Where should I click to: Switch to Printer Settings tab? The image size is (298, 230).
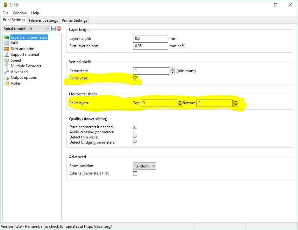pyautogui.click(x=74, y=20)
